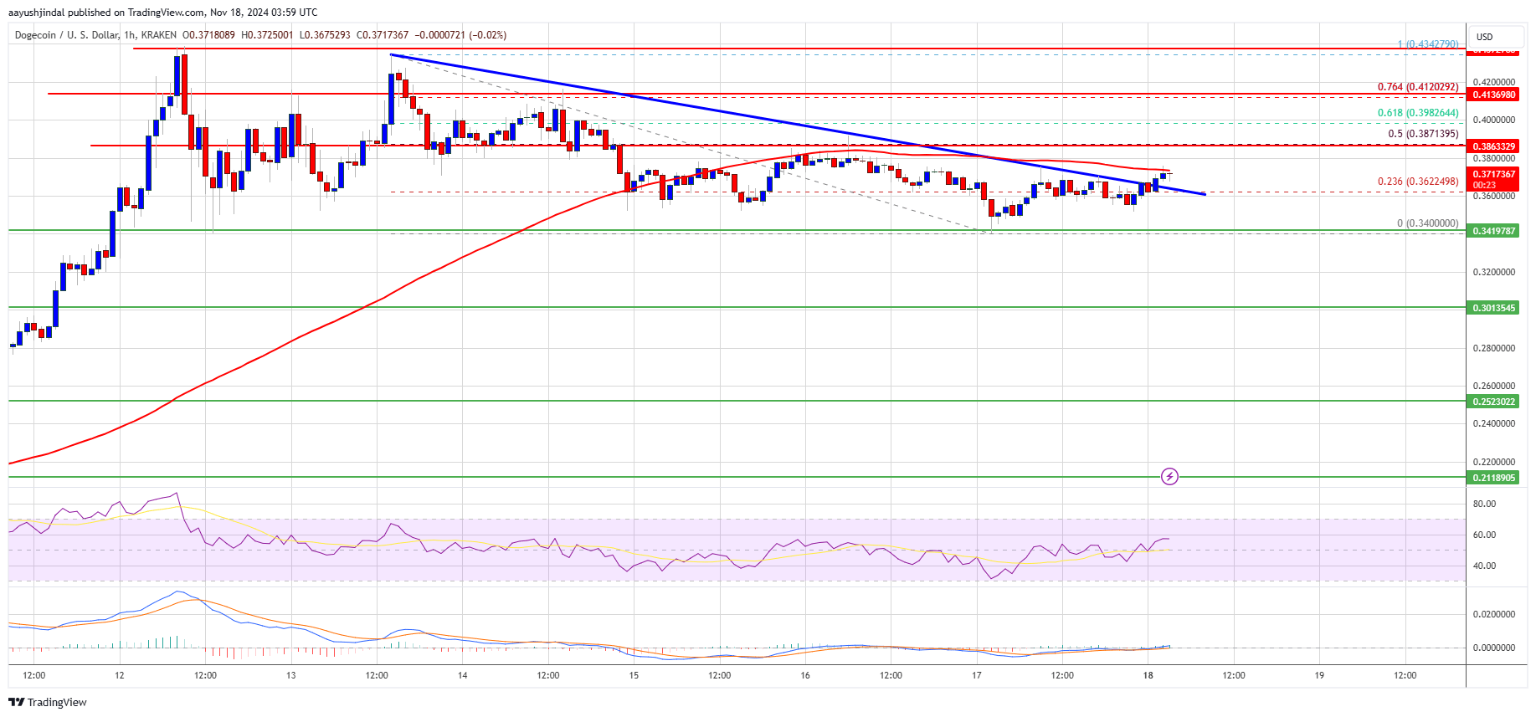The height and width of the screenshot is (717, 1536).
Task: Click the RSI 60.00 scale label
Action: click(x=1484, y=535)
